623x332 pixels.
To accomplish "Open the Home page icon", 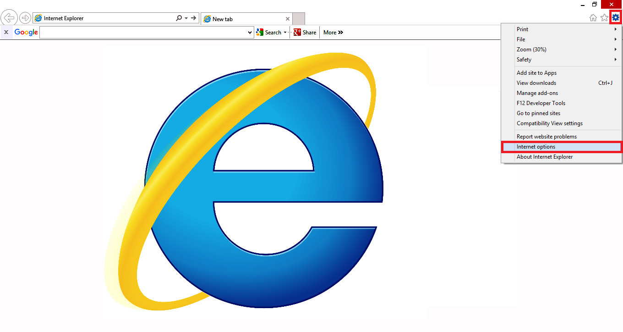I will [x=593, y=18].
